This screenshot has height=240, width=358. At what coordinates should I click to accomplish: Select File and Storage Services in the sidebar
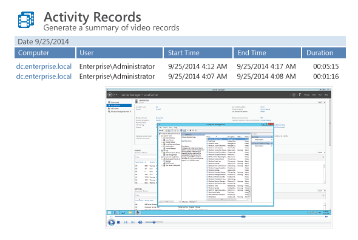pos(120,112)
